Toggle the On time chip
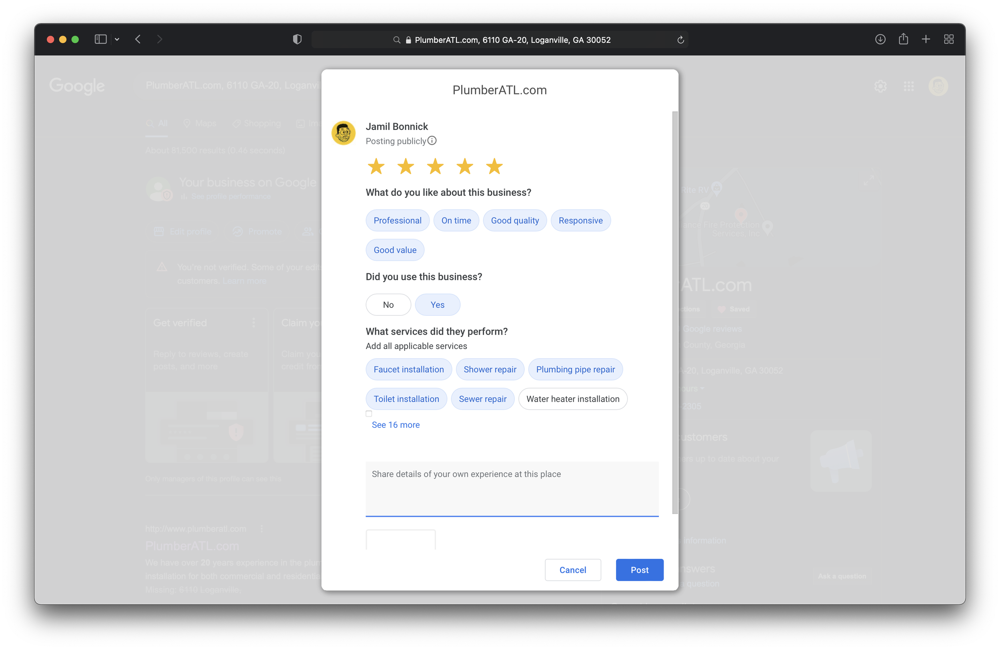Screen dimensions: 1000x650 click(x=456, y=220)
